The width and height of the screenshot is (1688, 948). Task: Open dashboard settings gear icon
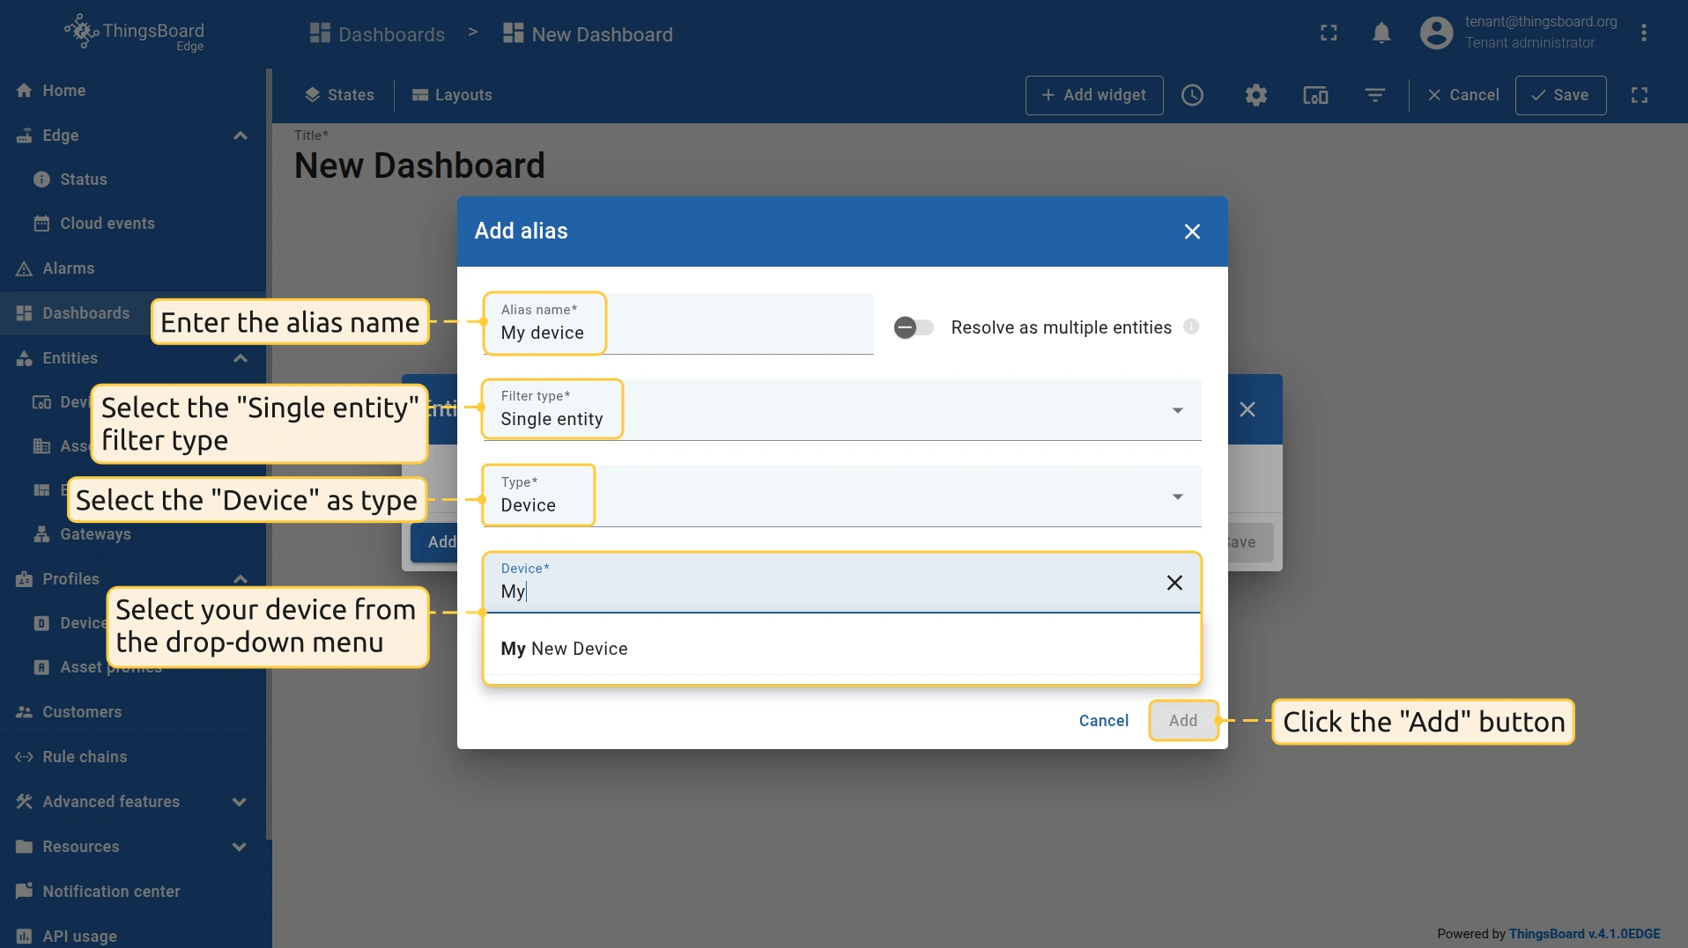[x=1255, y=95]
